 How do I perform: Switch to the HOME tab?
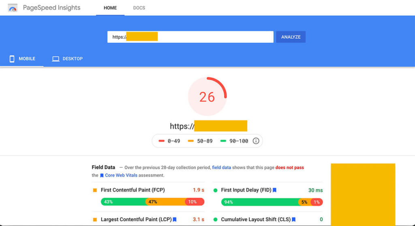tap(110, 8)
